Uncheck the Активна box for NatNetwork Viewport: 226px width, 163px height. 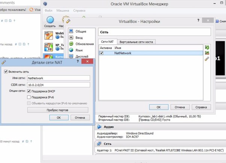[x=102, y=53]
